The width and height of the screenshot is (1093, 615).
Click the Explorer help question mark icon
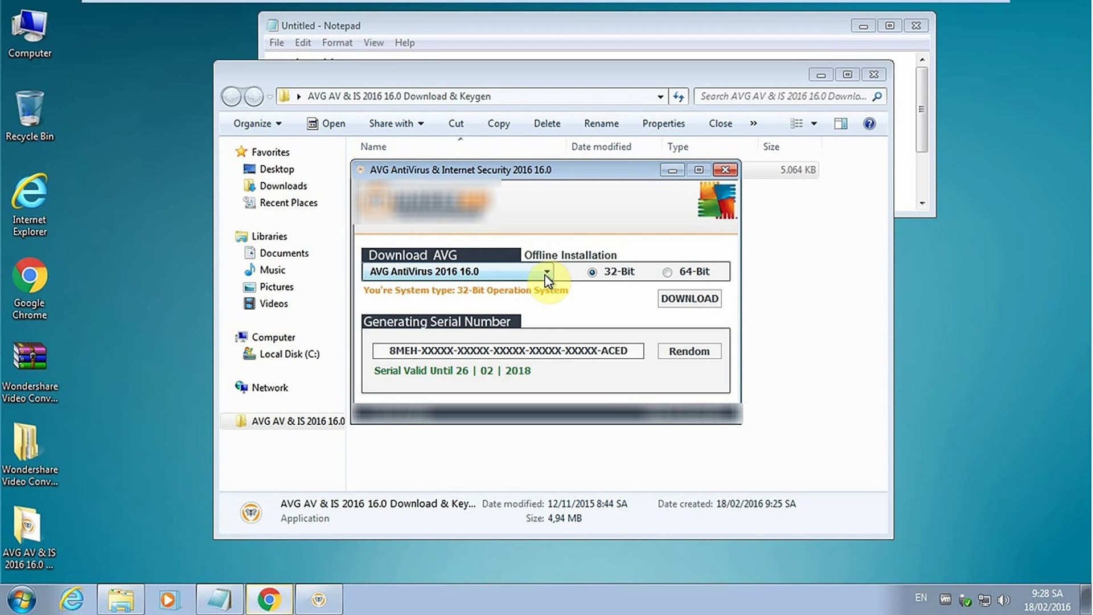[x=869, y=124]
